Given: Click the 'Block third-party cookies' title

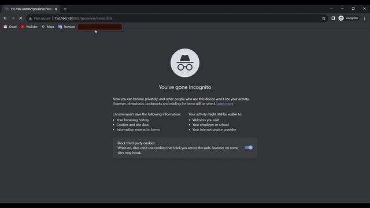Looking at the screenshot, I should (x=136, y=143).
